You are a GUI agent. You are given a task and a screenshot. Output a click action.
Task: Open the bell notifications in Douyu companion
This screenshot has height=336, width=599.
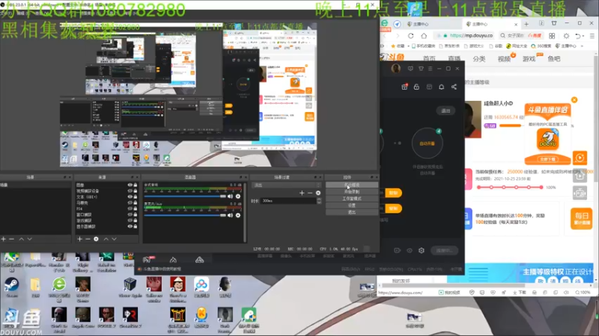(441, 87)
